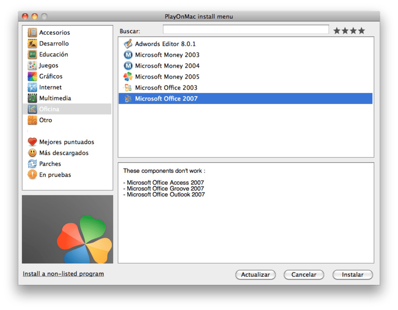Click the Microsoft Money 2005 butterfly icon

pyautogui.click(x=128, y=76)
